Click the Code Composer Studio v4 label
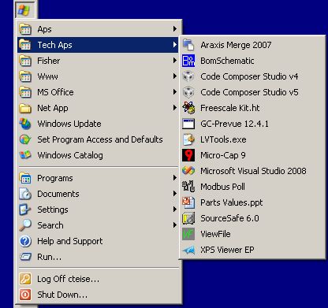The image size is (328, 308). coord(249,76)
